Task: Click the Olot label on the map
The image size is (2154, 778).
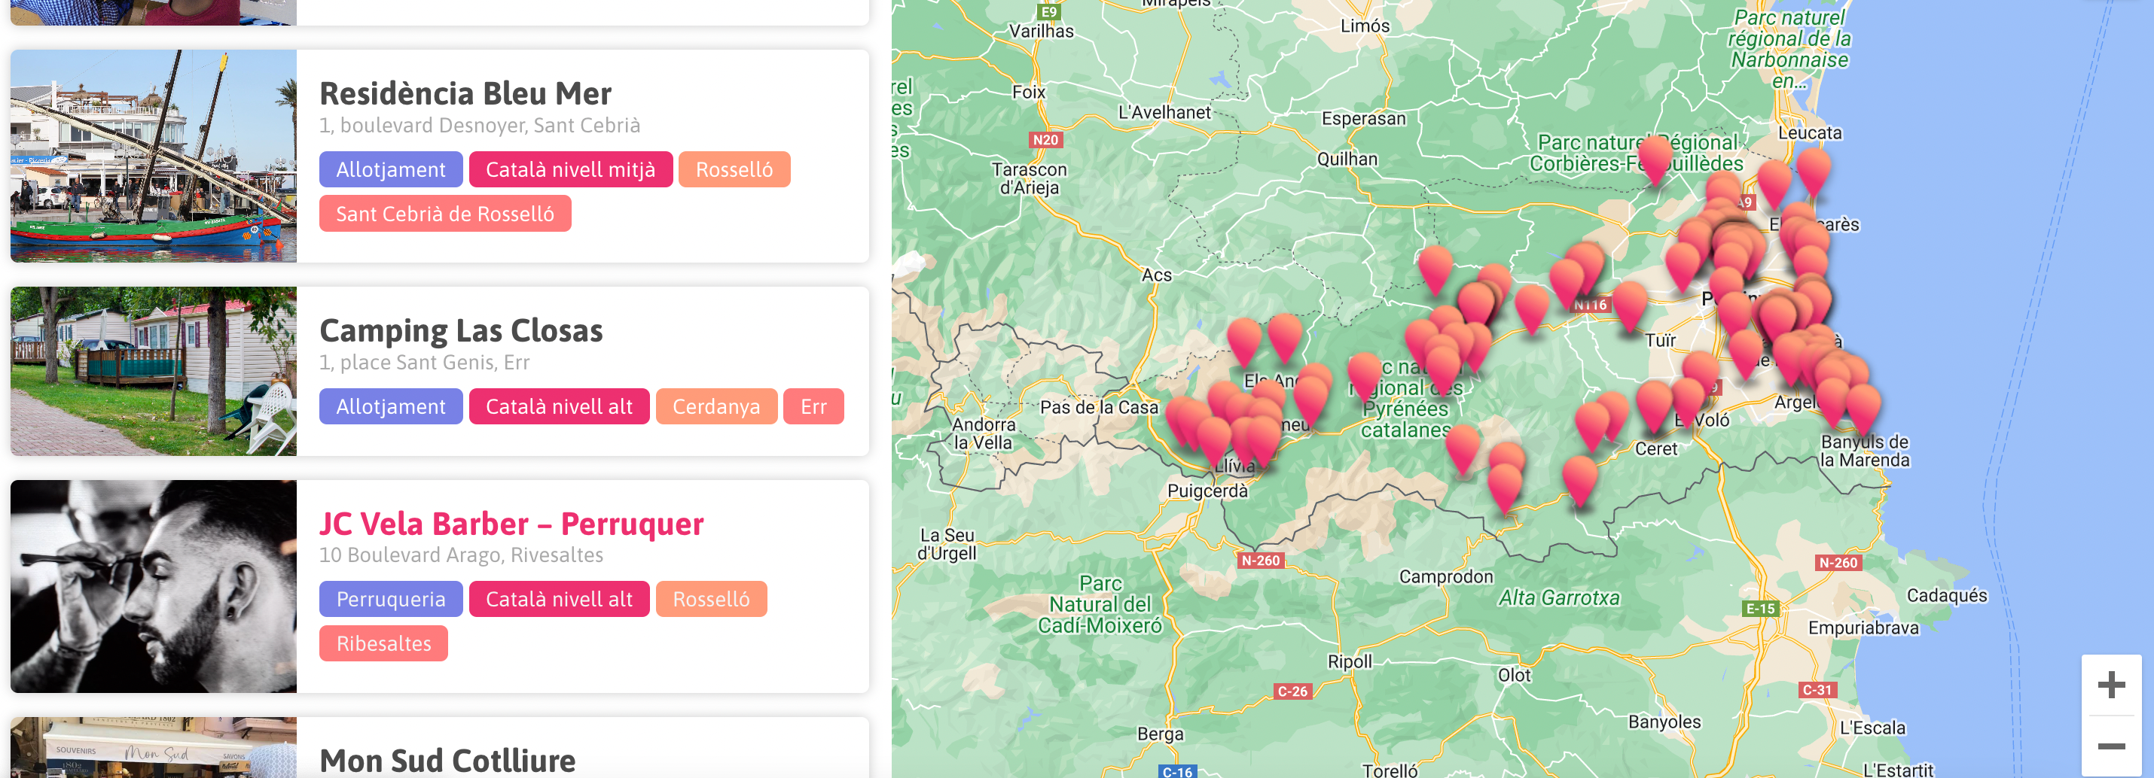Action: [1514, 675]
